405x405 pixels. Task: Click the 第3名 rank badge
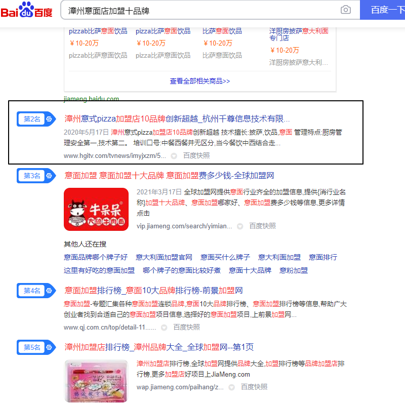[36, 176]
